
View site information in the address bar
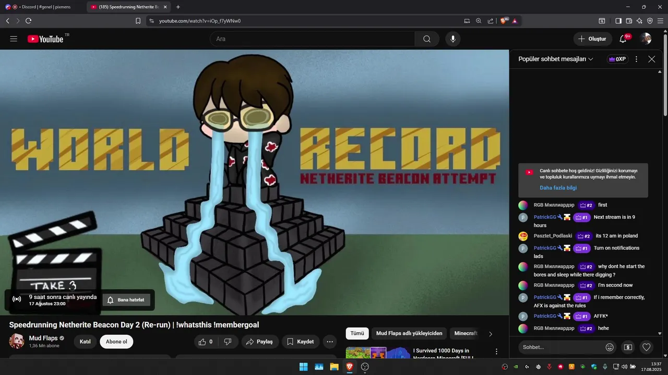pos(151,21)
